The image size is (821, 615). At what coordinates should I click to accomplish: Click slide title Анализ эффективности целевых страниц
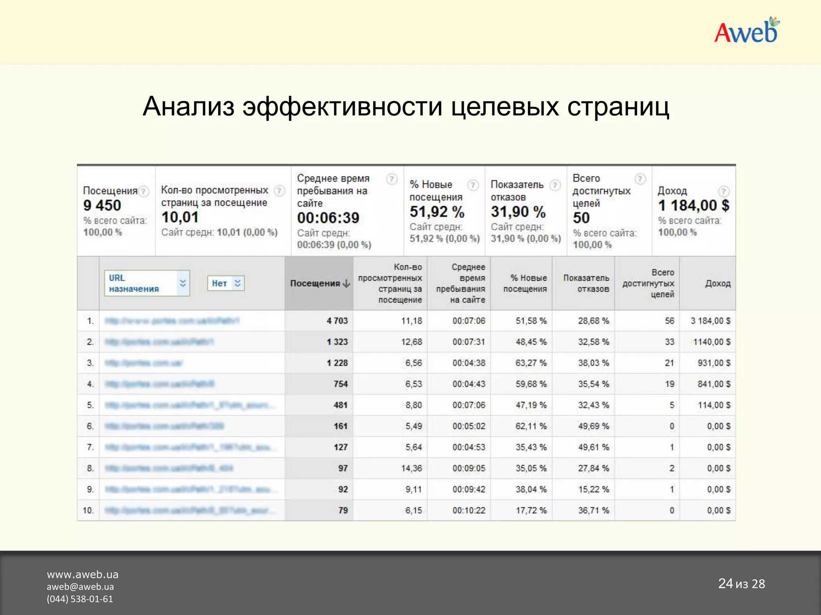point(406,107)
